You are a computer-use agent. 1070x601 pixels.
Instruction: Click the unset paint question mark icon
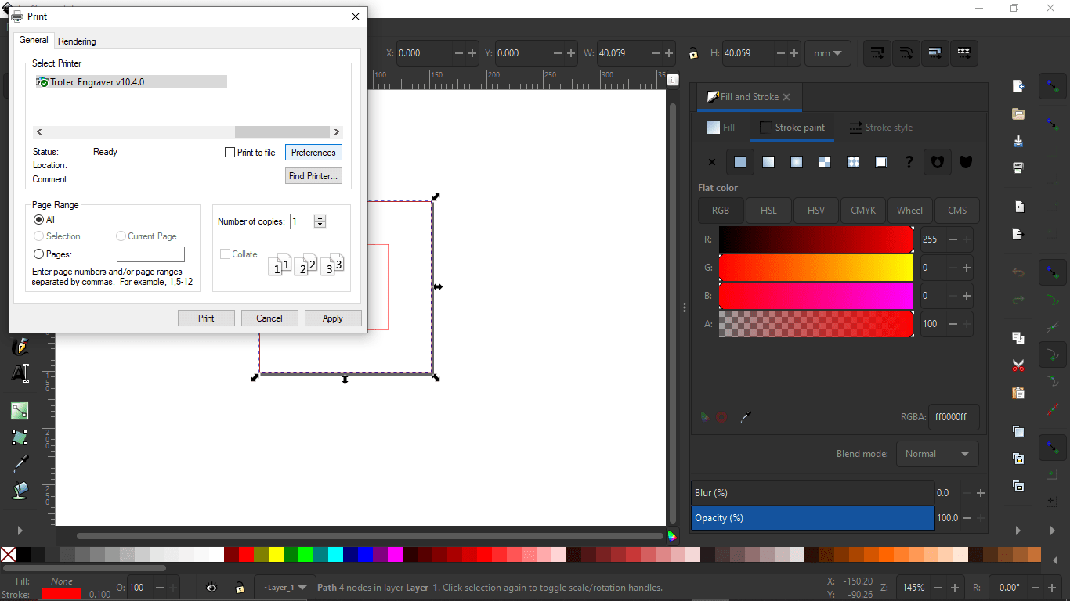[x=909, y=162]
